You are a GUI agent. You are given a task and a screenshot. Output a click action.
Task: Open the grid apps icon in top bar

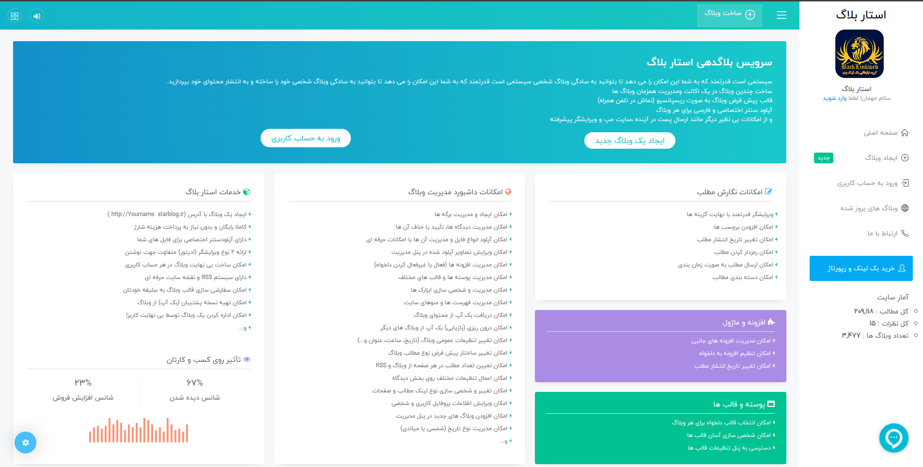(x=15, y=16)
